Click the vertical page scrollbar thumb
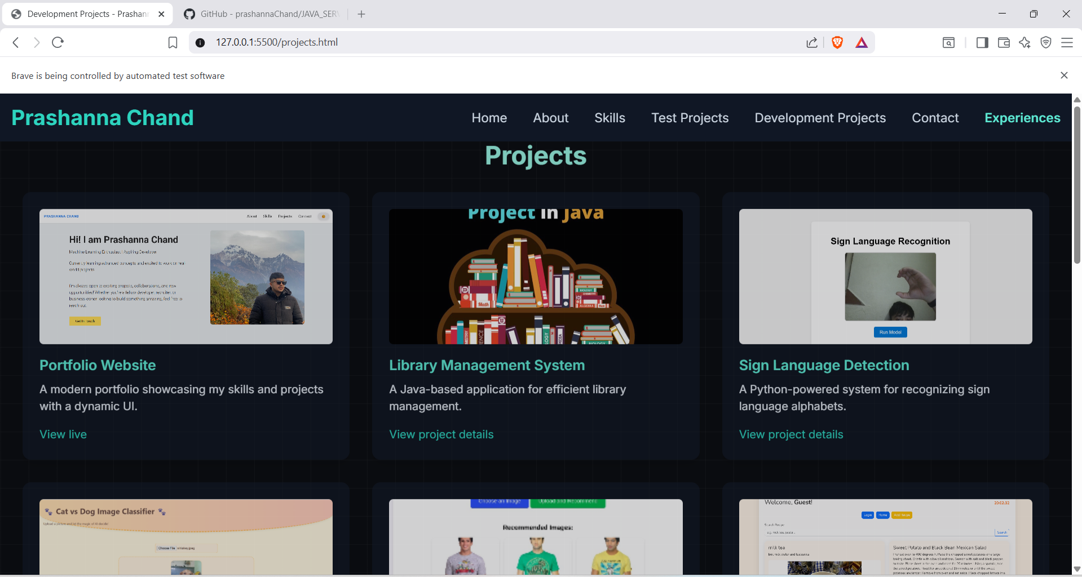The image size is (1082, 577). 1077,185
